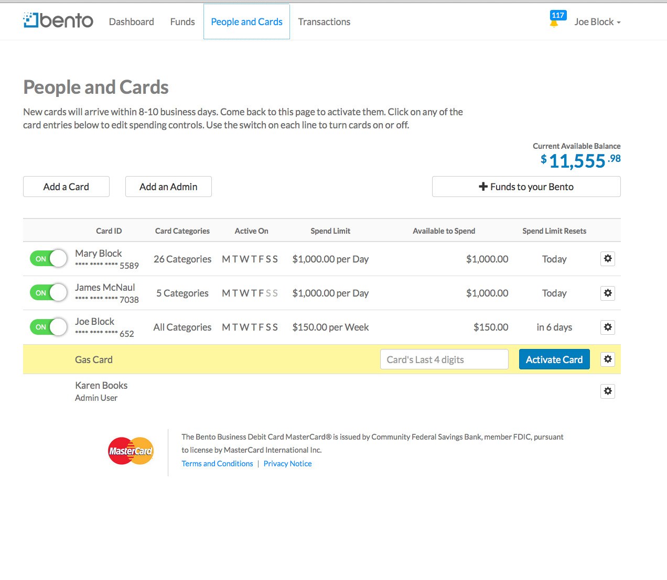667x580 pixels.
Task: Turn off James McNaul's card switch
Action: (49, 292)
